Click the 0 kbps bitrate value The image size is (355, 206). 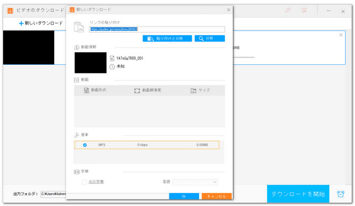pyautogui.click(x=143, y=145)
